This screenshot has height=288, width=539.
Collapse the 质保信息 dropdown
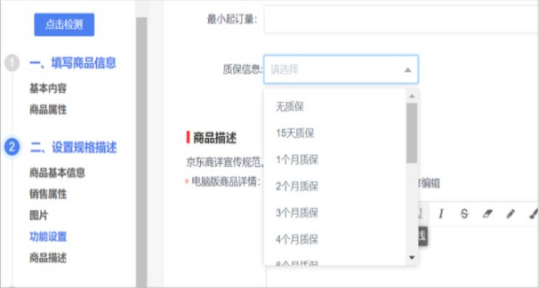pyautogui.click(x=340, y=69)
